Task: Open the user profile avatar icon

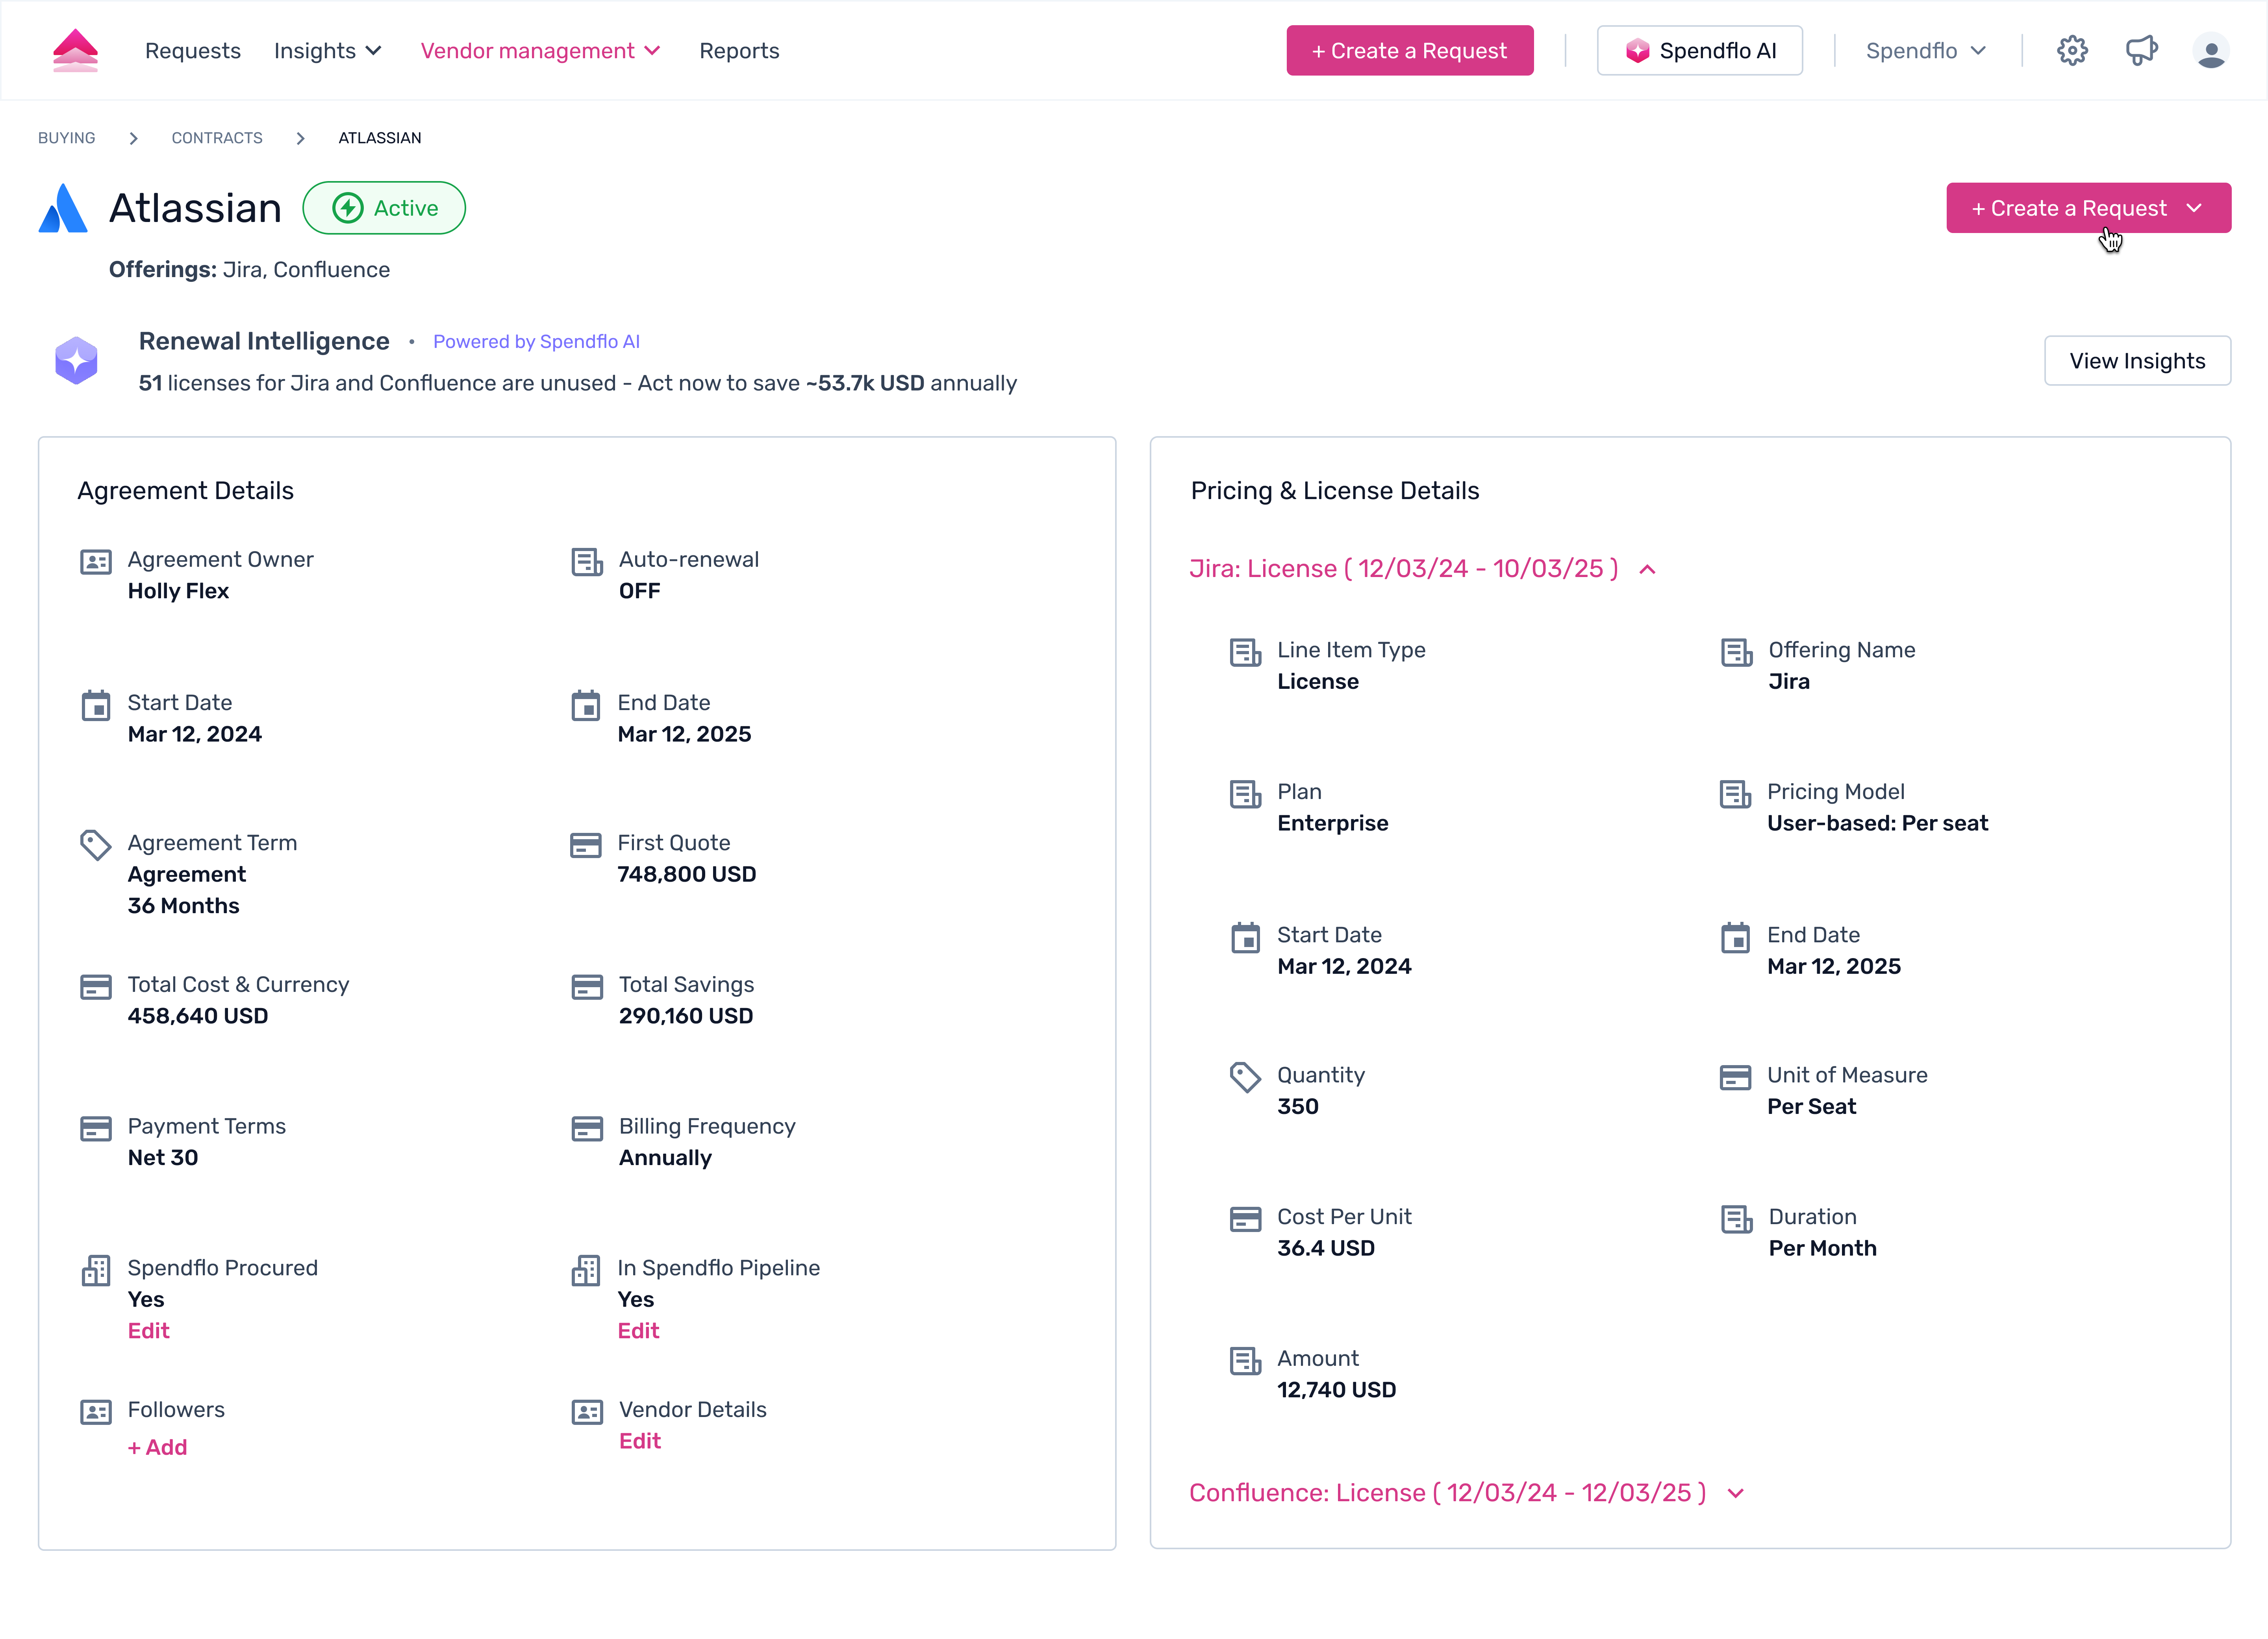Action: [2210, 50]
